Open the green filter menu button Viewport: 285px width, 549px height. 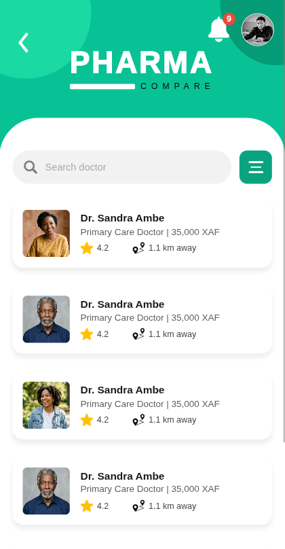tap(256, 167)
